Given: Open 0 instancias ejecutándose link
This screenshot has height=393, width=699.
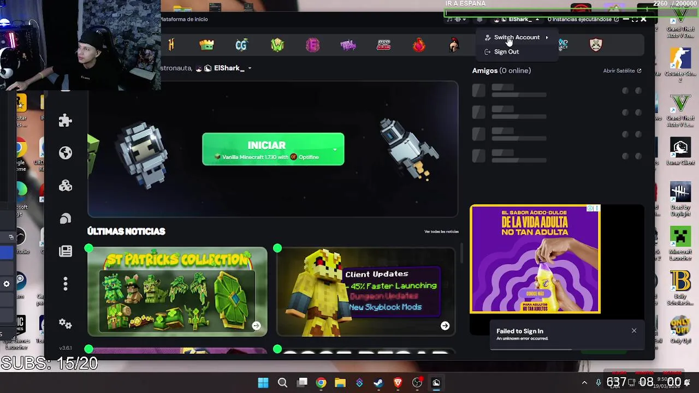Looking at the screenshot, I should (583, 20).
